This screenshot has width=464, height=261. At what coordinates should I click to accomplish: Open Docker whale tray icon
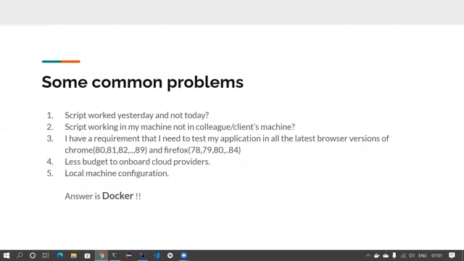click(x=377, y=255)
